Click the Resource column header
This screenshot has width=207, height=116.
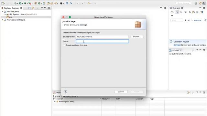106,99
